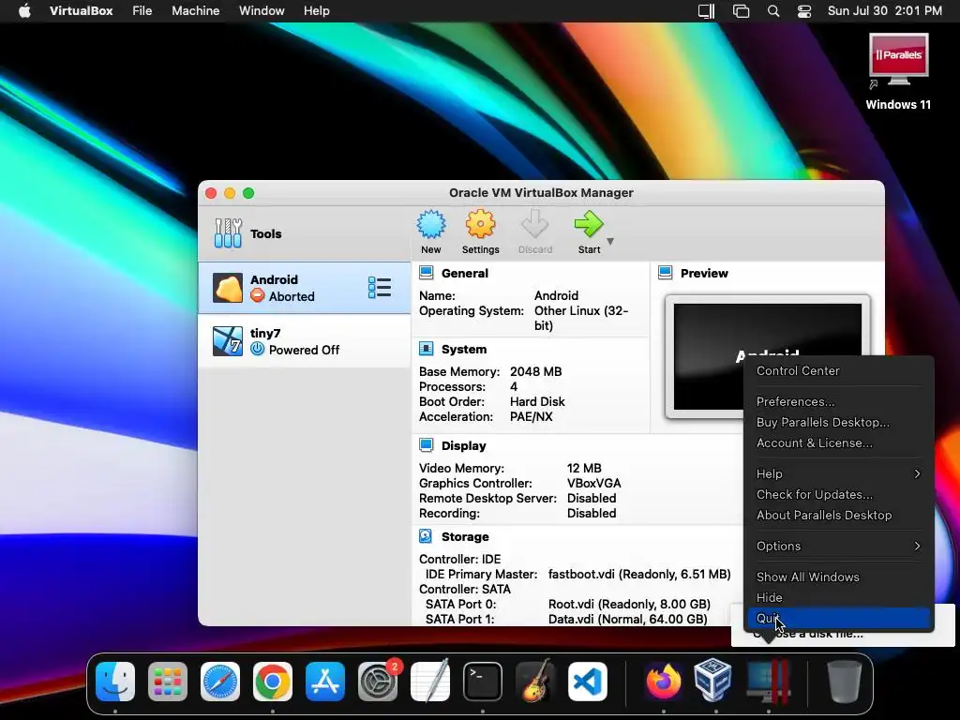Open the VirtualBox app menu
This screenshot has height=720, width=960.
point(81,10)
